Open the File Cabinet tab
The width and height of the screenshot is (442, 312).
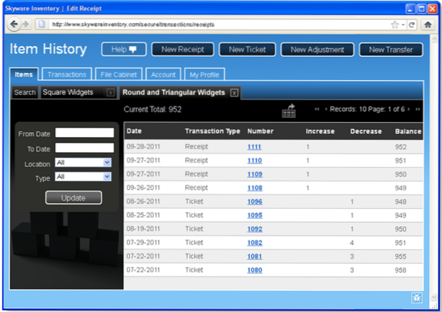pos(119,75)
